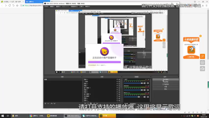Viewport: 209px width, 118px height.
Task: Open the 桌面音频 gear settings
Action: 148,90
